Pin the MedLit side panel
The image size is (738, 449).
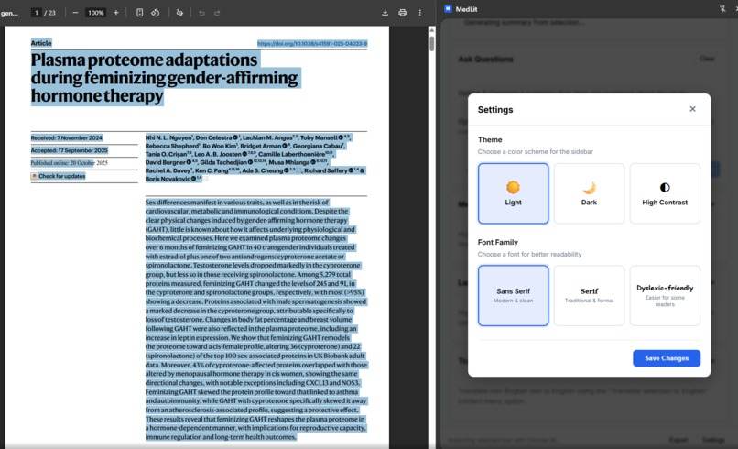[722, 8]
